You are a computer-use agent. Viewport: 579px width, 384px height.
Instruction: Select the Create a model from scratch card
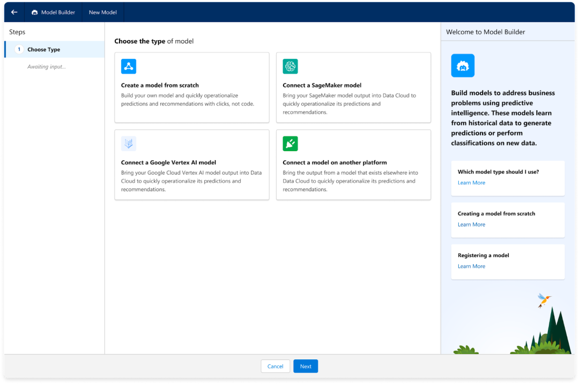[x=191, y=87]
